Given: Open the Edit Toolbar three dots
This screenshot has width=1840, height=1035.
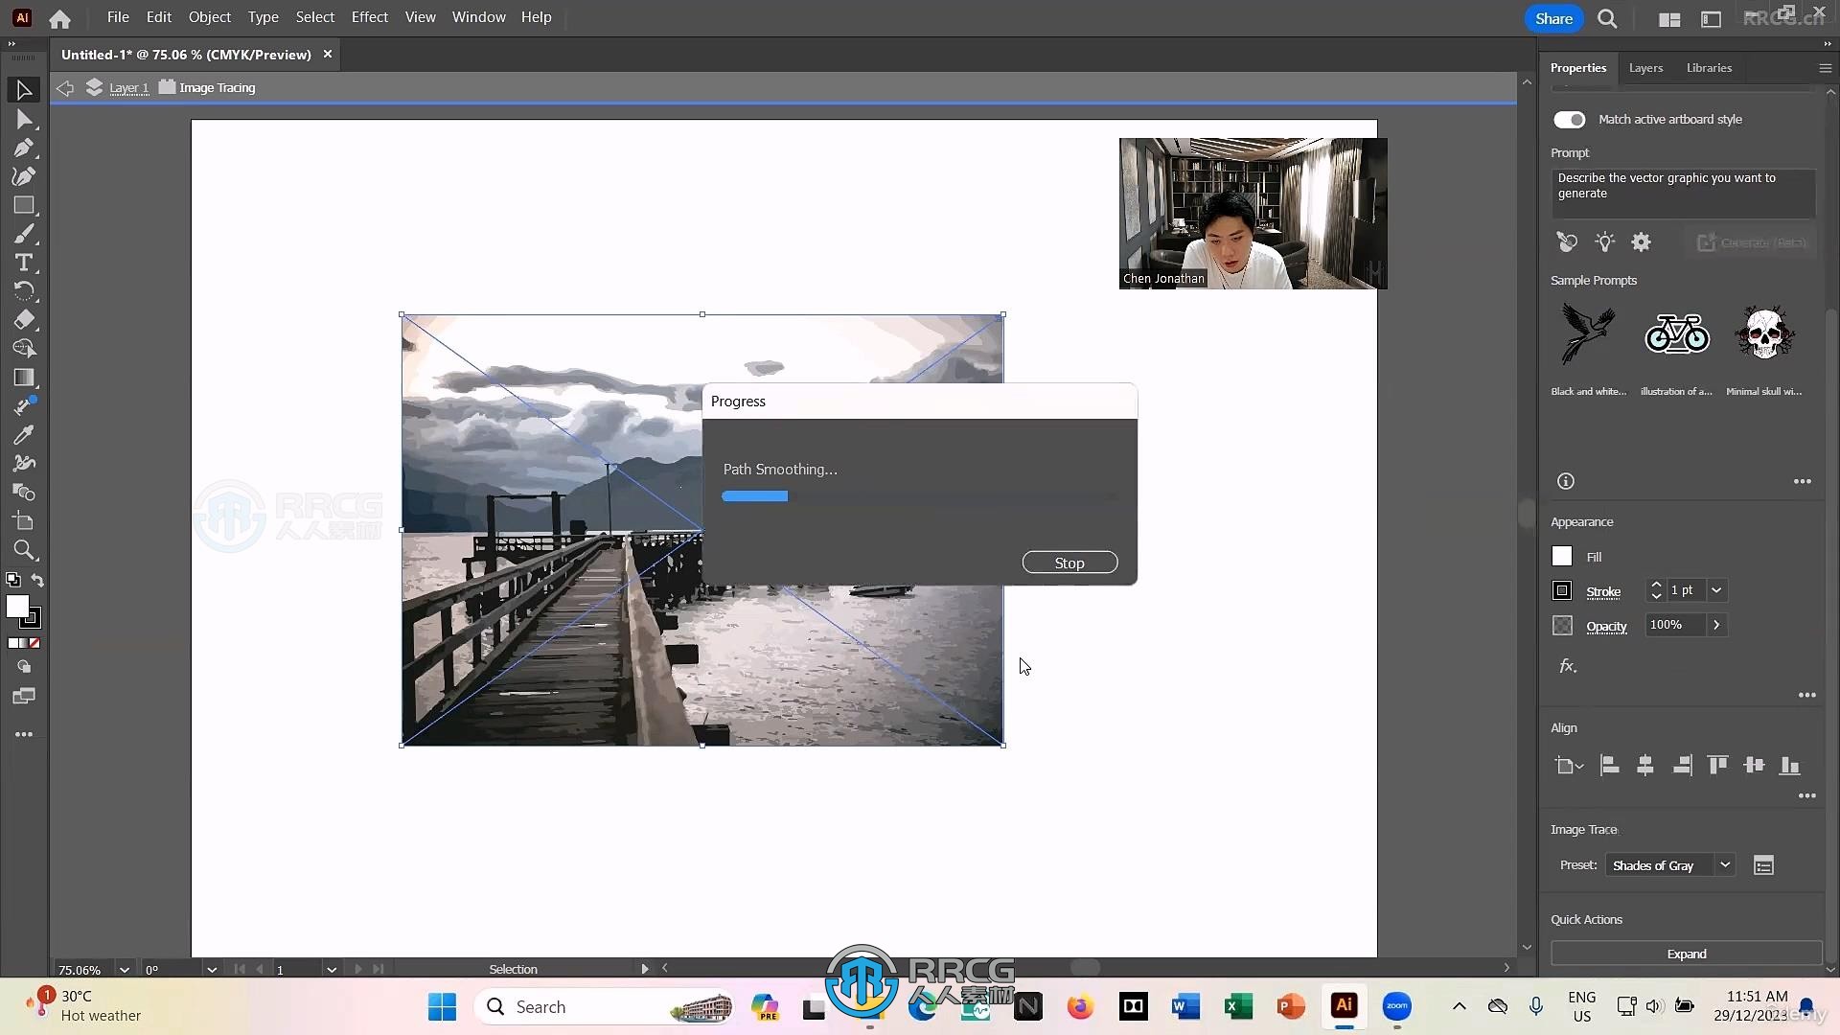Looking at the screenshot, I should click(x=24, y=734).
